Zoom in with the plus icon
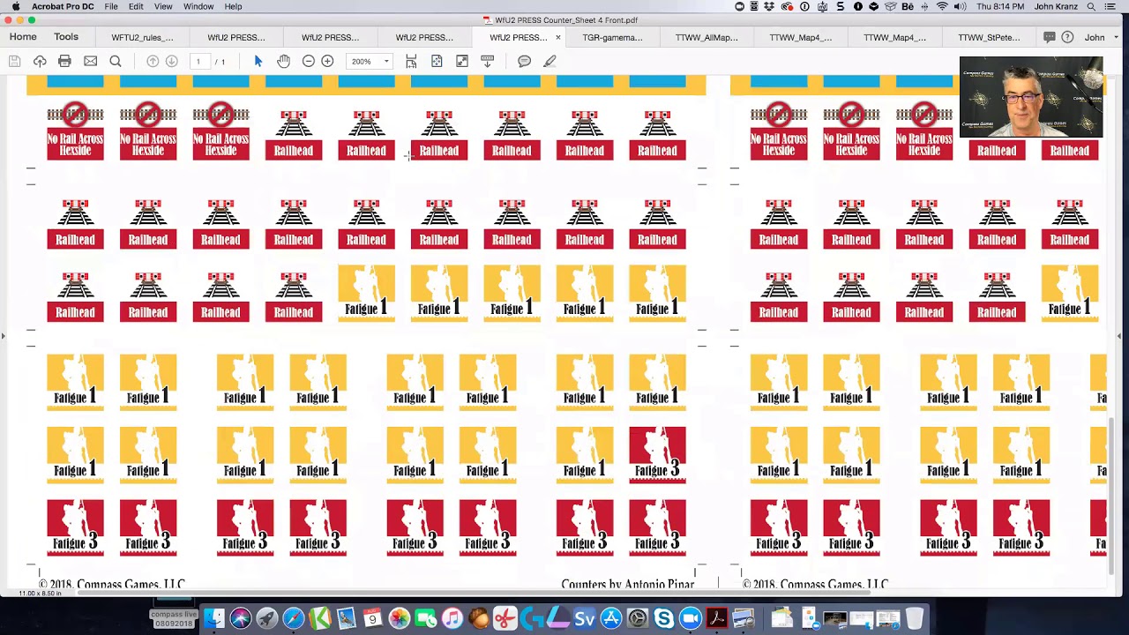The image size is (1129, 635). [x=327, y=61]
